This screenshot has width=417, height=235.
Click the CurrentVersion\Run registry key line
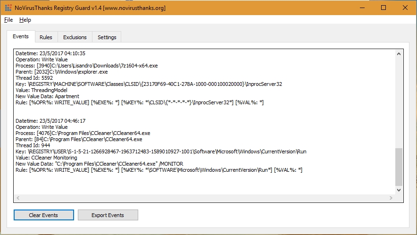(161, 151)
